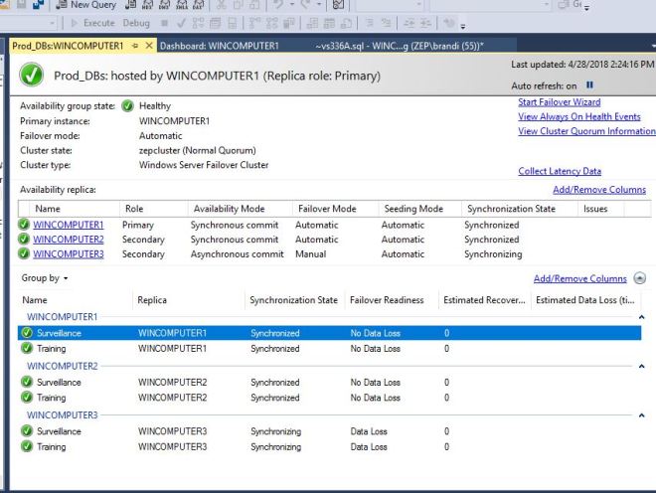Image resolution: width=656 pixels, height=493 pixels.
Task: Collapse the WINCOMPUTER2 database group
Action: pyautogui.click(x=641, y=366)
